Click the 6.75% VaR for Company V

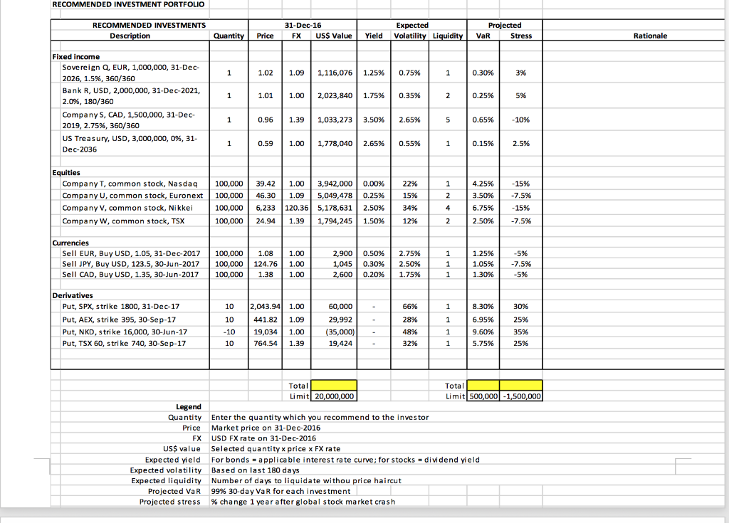[x=483, y=208]
